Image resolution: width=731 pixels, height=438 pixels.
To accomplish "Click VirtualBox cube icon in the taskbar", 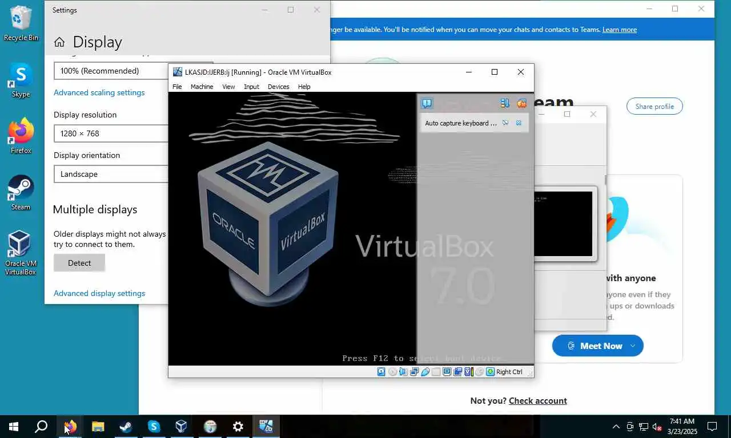I will point(182,426).
